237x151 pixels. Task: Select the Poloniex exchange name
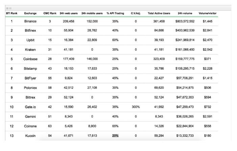pyautogui.click(x=30, y=88)
